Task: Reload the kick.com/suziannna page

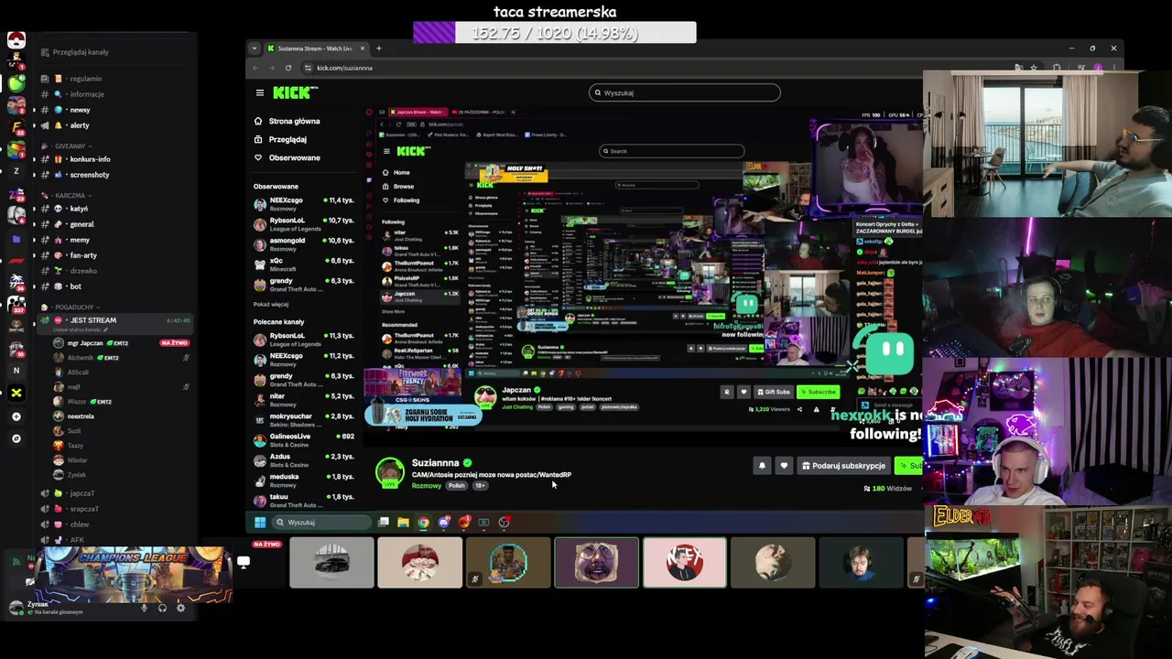Action: (288, 68)
